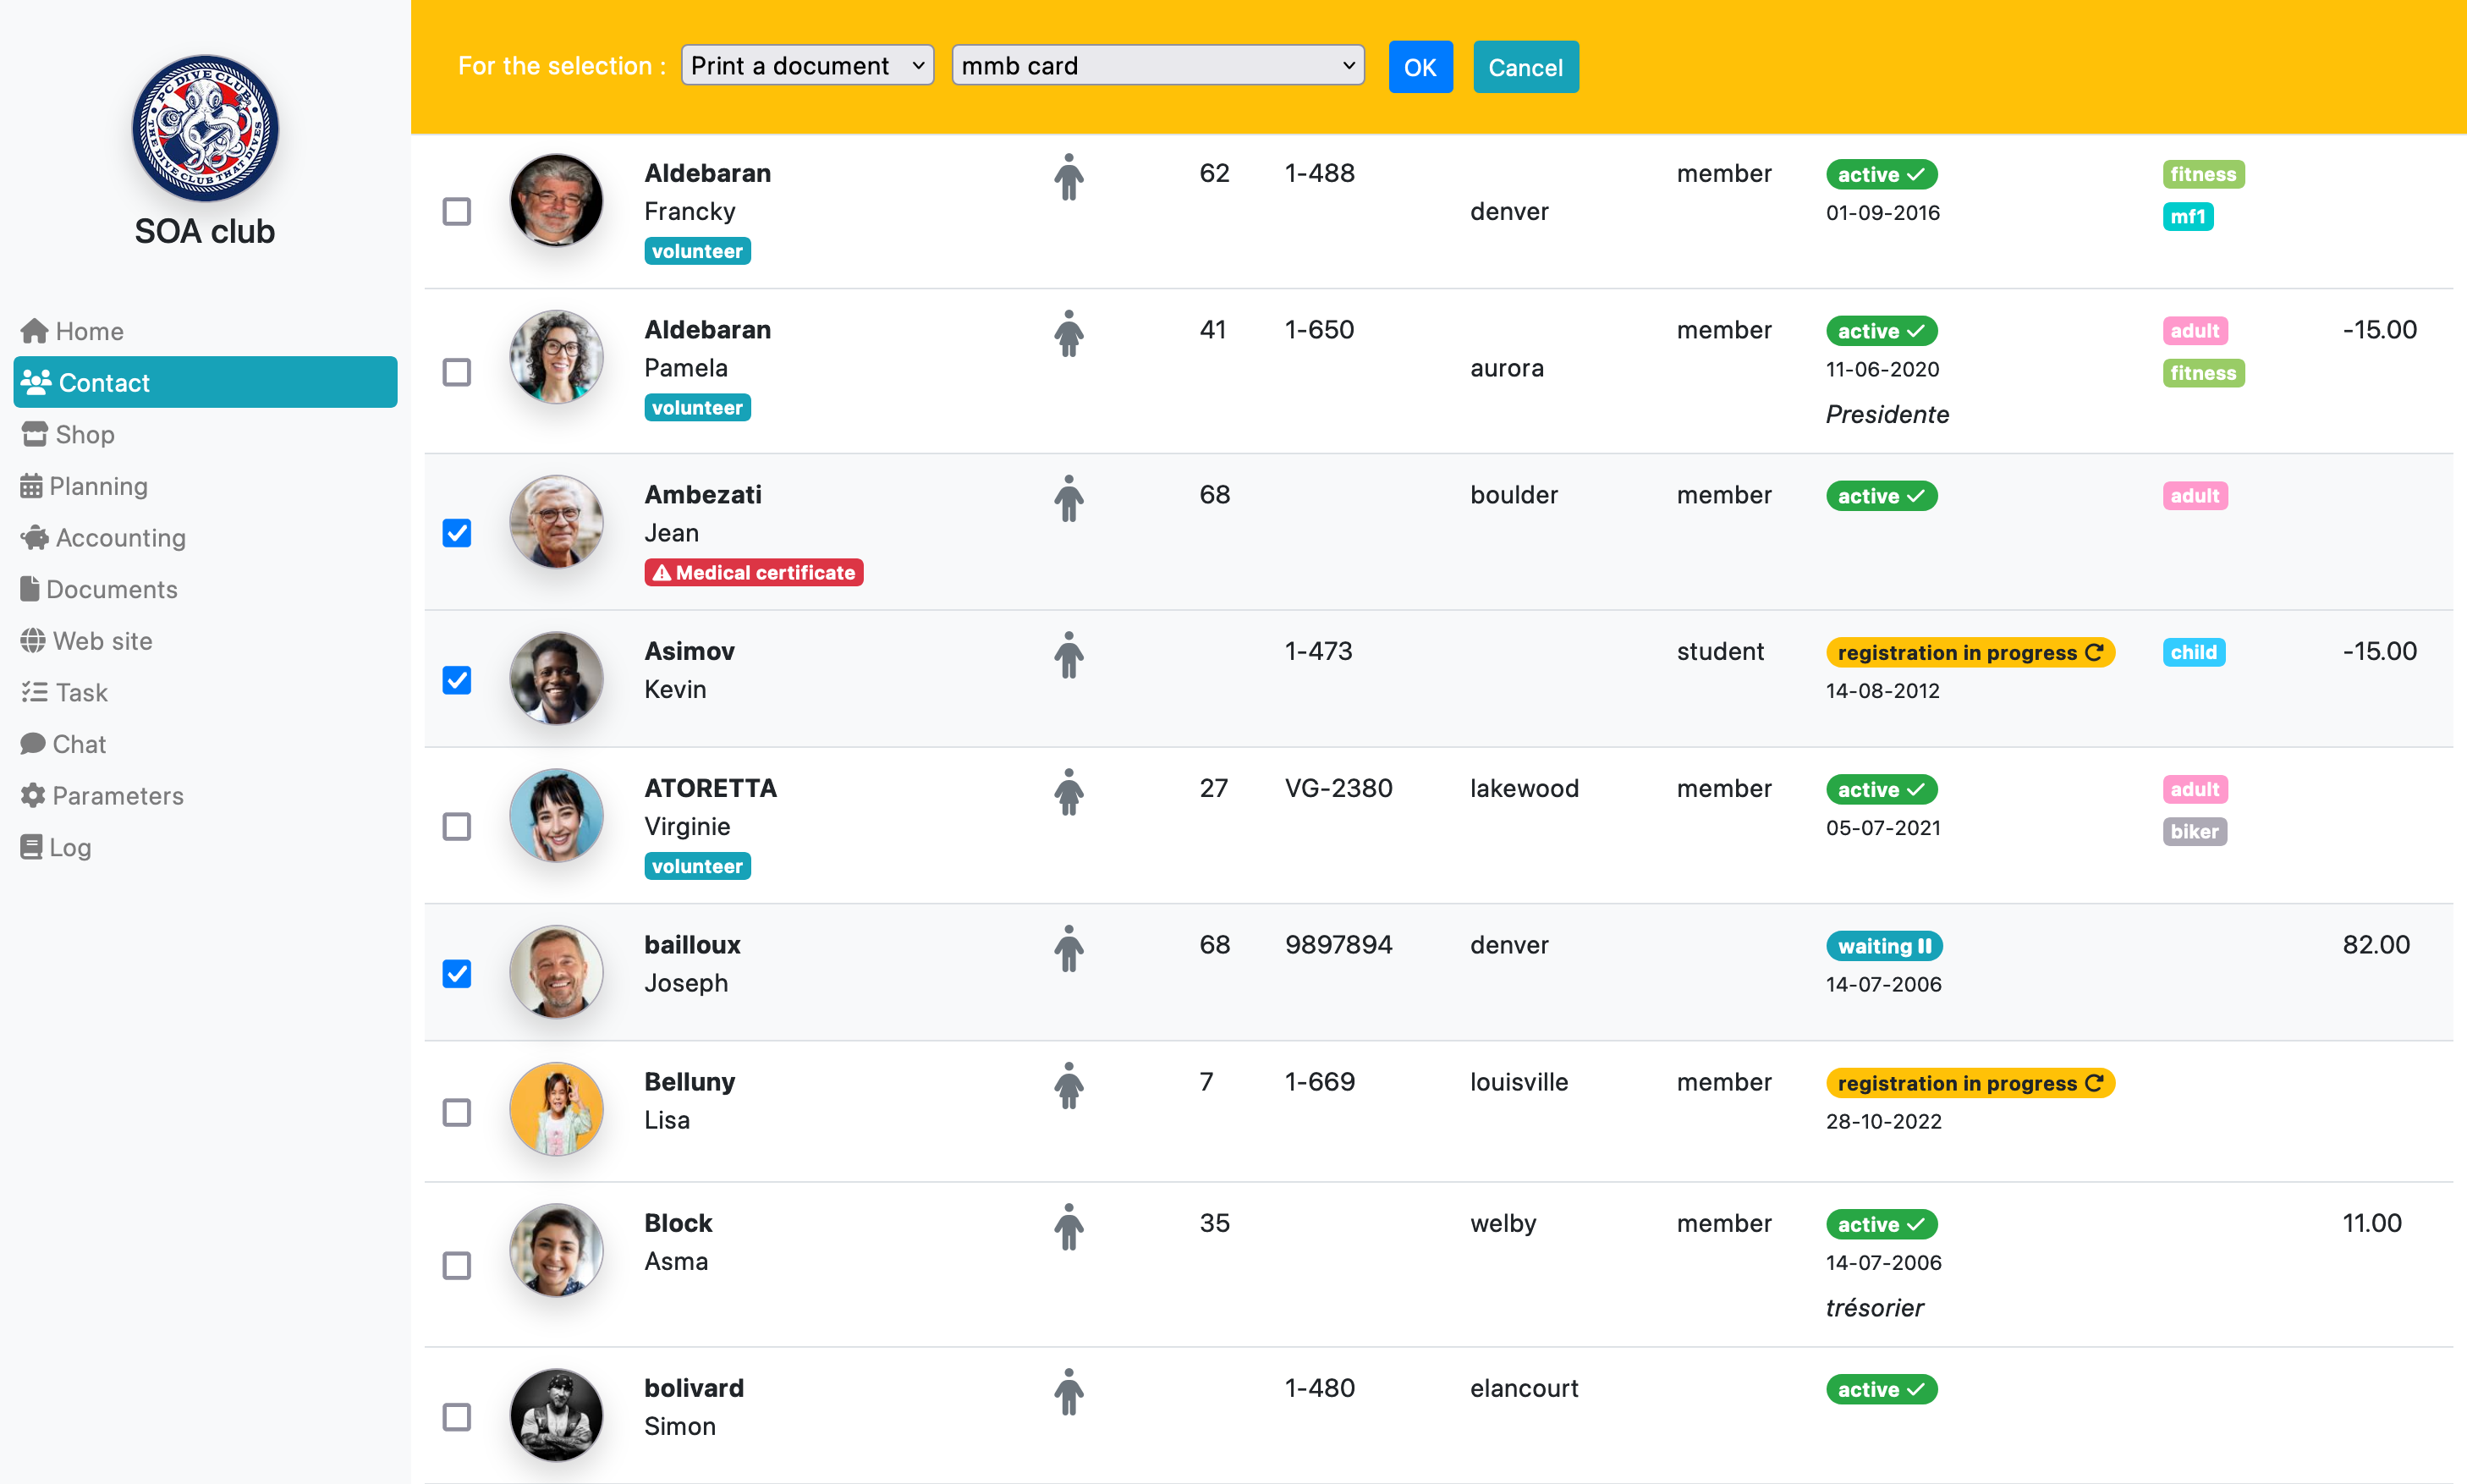Click the person icon in Asimov Kevin's row
The image size is (2467, 1484).
point(1069,655)
